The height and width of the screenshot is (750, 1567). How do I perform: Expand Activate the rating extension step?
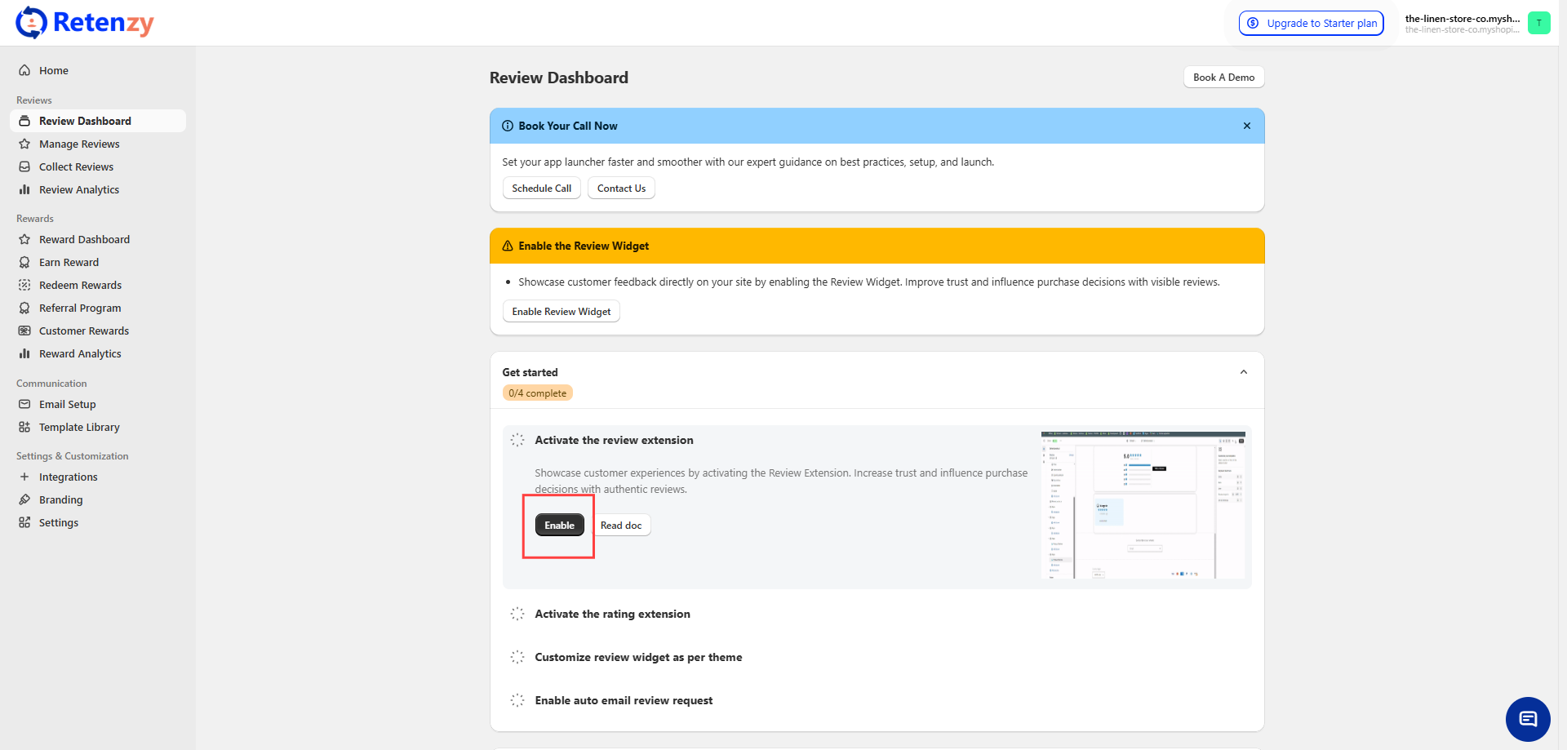612,614
